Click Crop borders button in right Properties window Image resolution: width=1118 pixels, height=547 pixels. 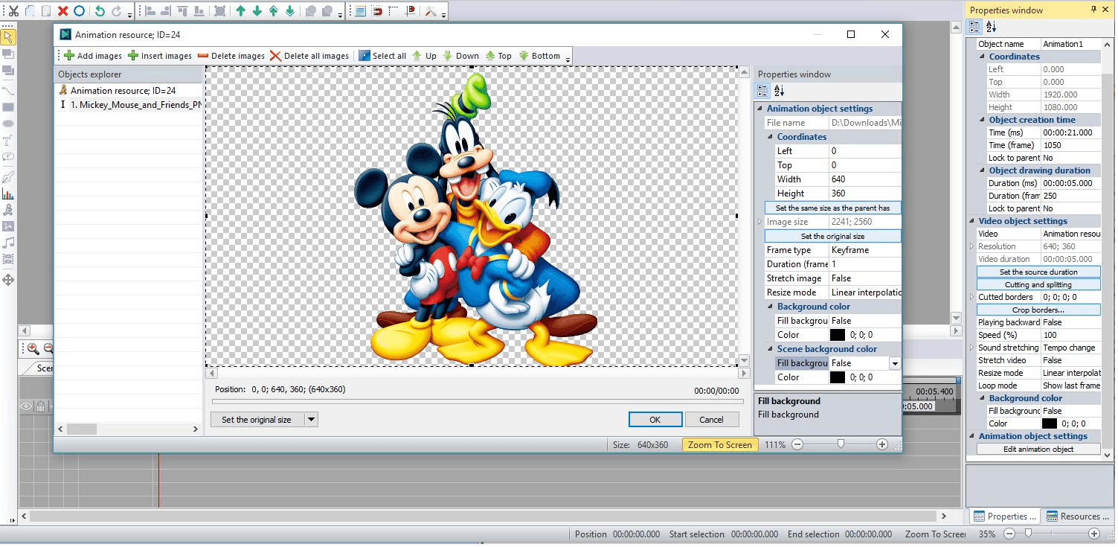[1038, 310]
